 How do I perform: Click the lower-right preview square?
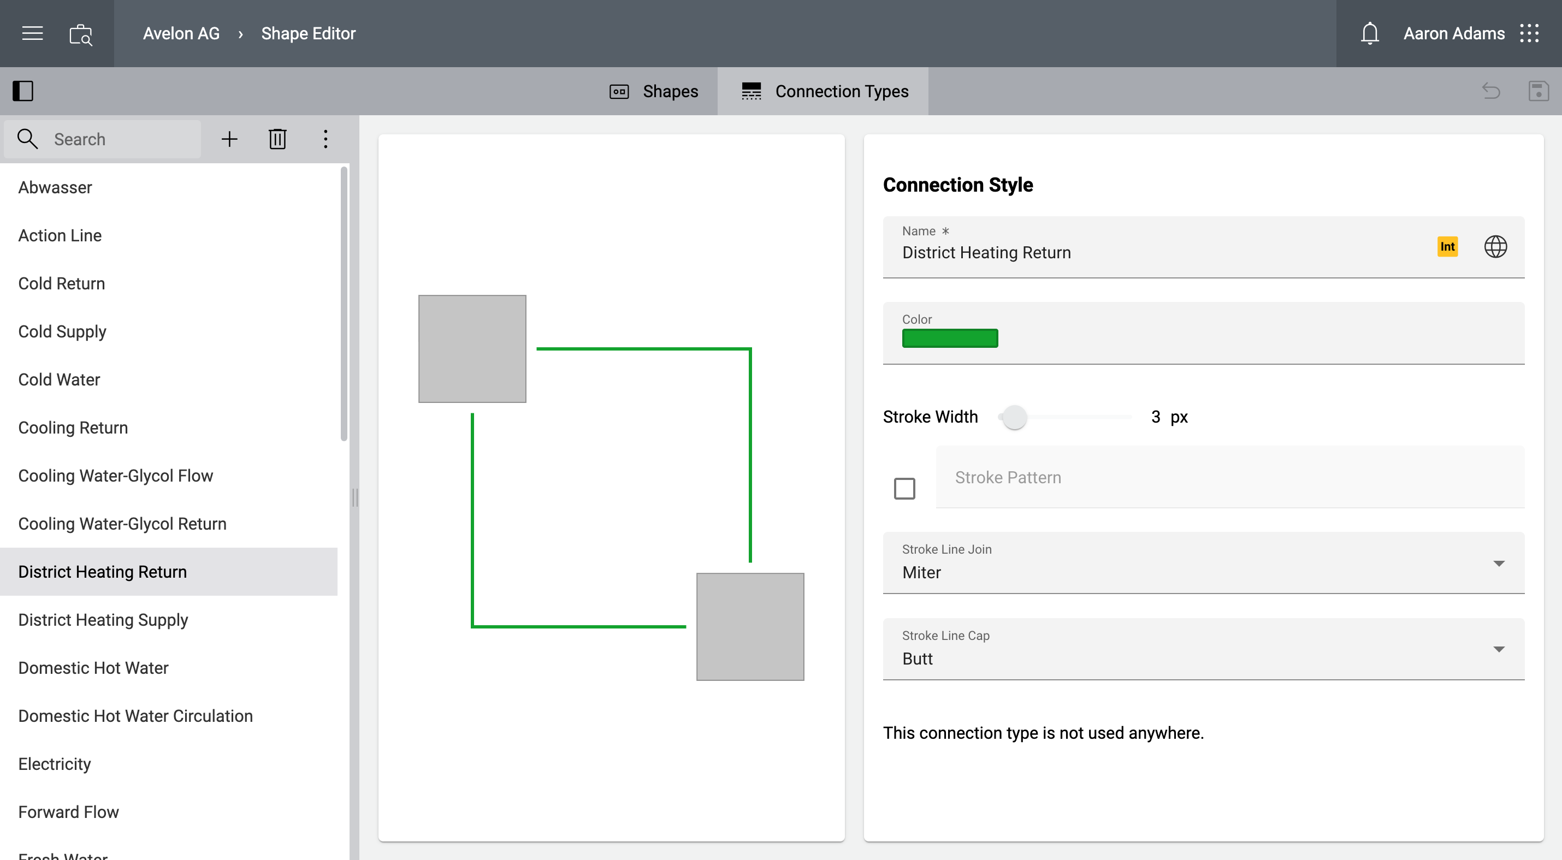pyautogui.click(x=750, y=627)
